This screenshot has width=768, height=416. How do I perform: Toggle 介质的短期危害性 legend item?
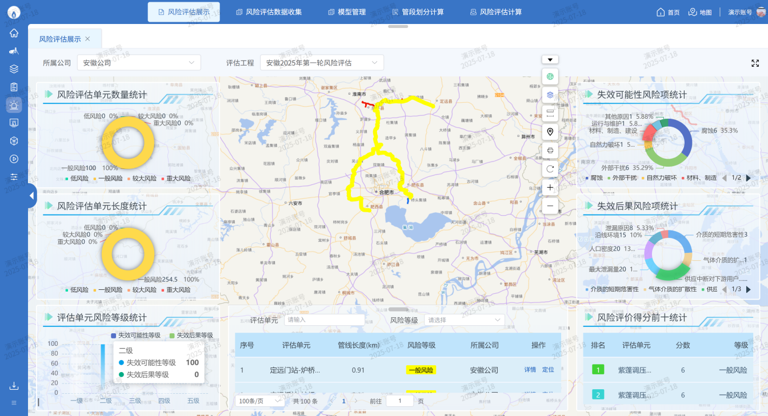coord(612,289)
